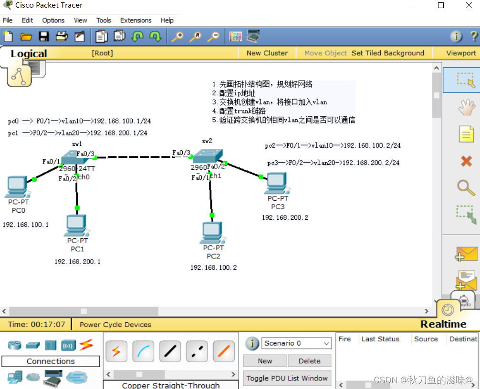Click the connection list right scroll arrow
This screenshot has width=480, height=389.
(233, 374)
